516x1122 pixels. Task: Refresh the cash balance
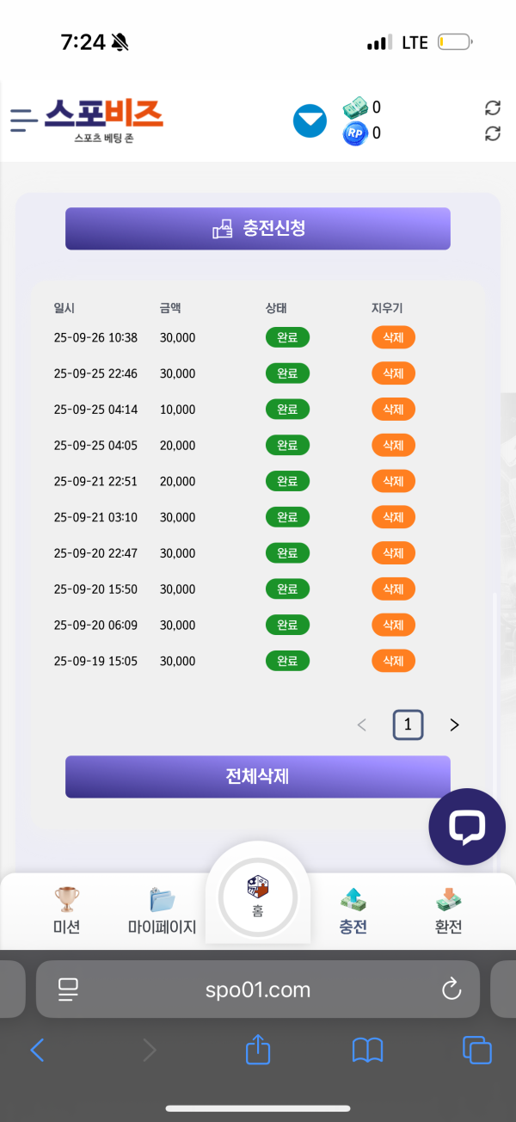pyautogui.click(x=493, y=108)
